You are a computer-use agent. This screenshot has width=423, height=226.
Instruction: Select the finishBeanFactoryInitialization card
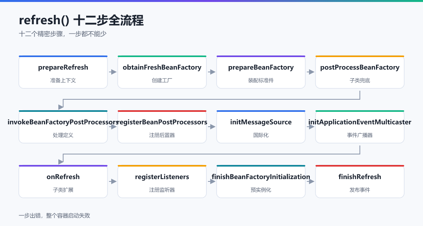(261, 181)
